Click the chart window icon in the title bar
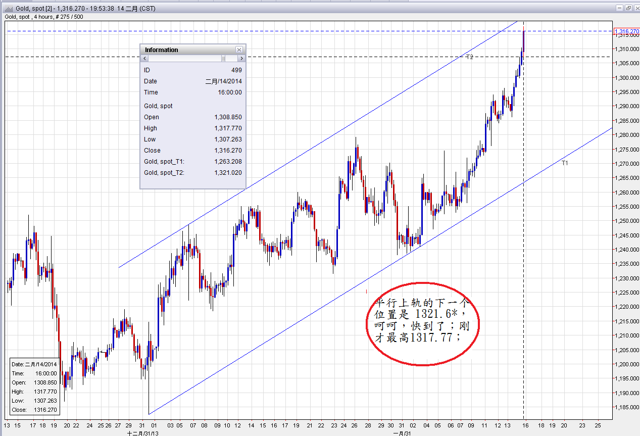Viewport: 640px width, 436px height. (8, 8)
